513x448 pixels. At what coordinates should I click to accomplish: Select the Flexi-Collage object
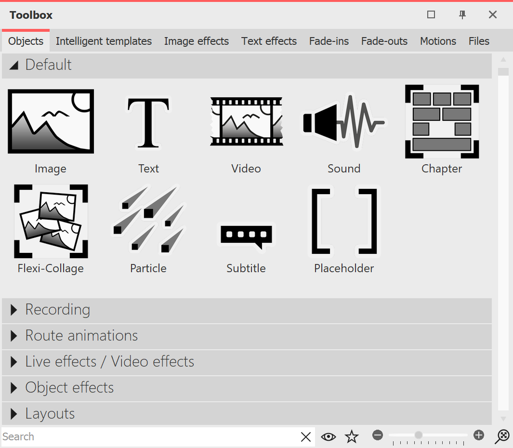click(x=51, y=221)
